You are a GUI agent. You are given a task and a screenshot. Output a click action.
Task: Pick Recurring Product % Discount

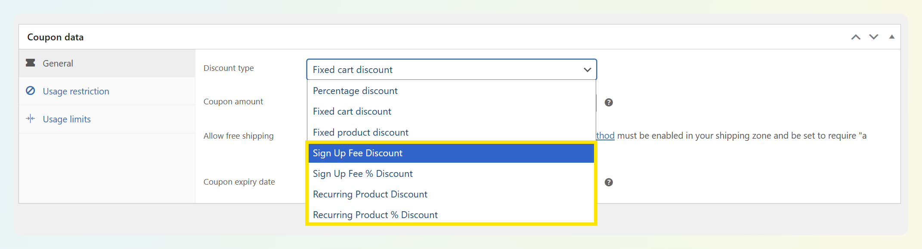tap(375, 215)
